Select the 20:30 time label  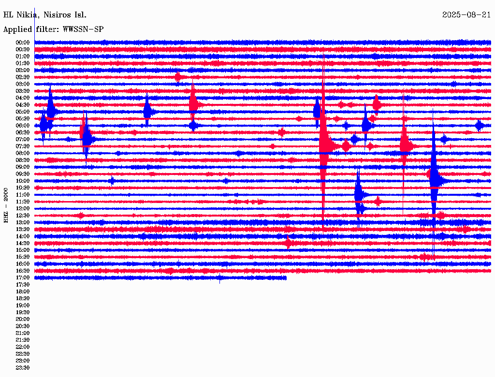(x=23, y=326)
